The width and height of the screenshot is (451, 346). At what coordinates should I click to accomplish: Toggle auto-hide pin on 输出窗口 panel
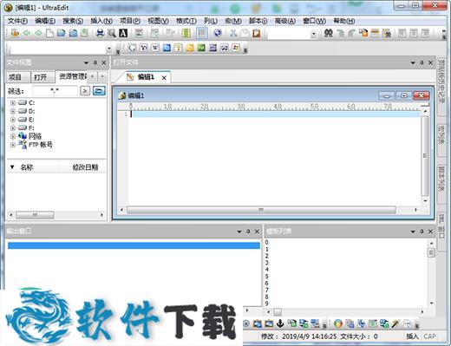[x=248, y=232]
